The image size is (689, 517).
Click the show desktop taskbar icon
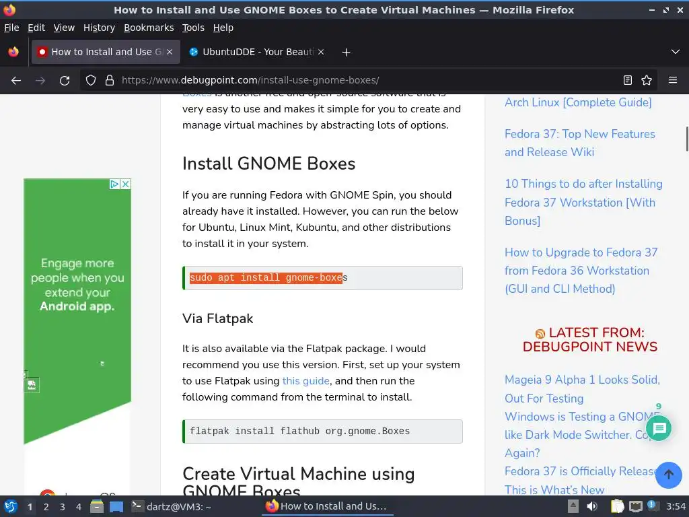tap(116, 506)
